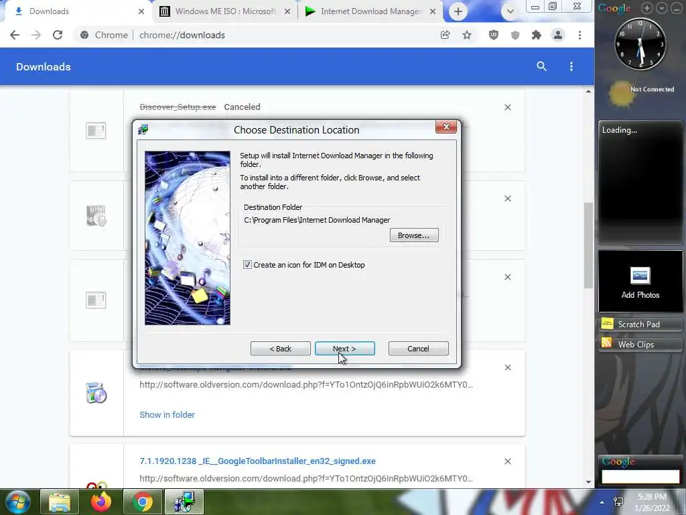This screenshot has height=515, width=686.
Task: Cancel the Internet Download Manager setup
Action: pyautogui.click(x=418, y=349)
